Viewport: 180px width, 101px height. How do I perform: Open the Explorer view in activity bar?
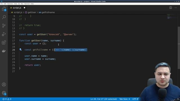(4, 9)
